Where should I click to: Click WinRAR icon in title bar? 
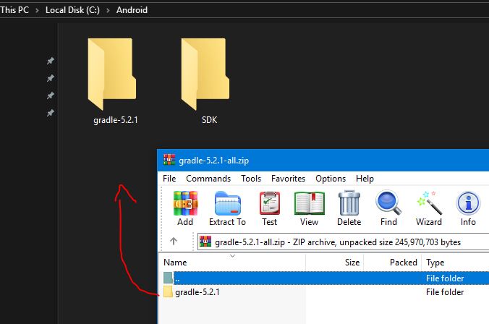pyautogui.click(x=169, y=160)
